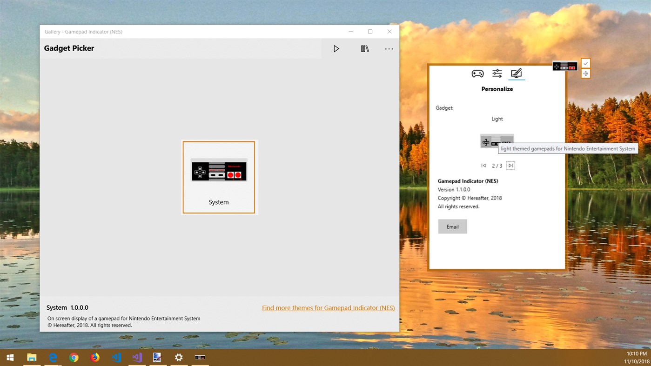
Task: Click the Light themed gamepad preview image
Action: 497,141
